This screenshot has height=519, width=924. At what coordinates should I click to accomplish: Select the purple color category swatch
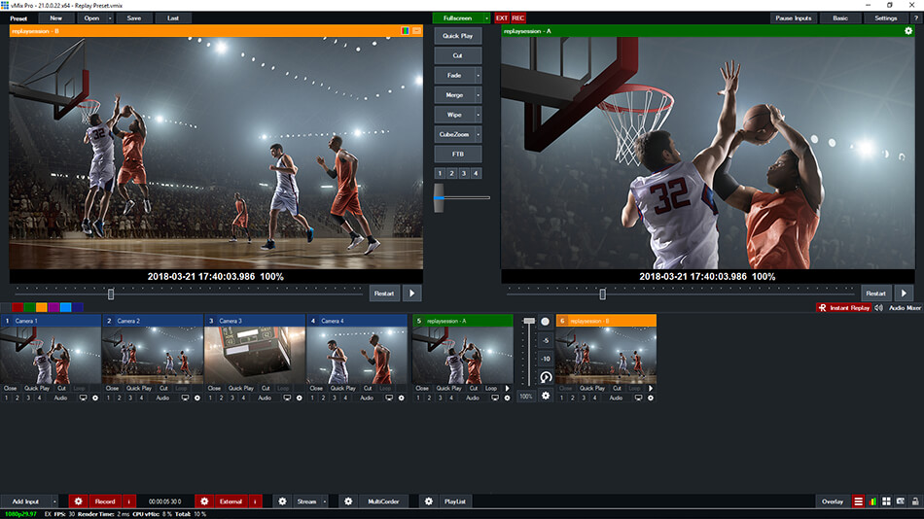click(53, 307)
